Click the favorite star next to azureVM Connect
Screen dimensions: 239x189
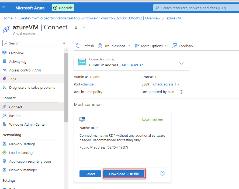point(76,27)
